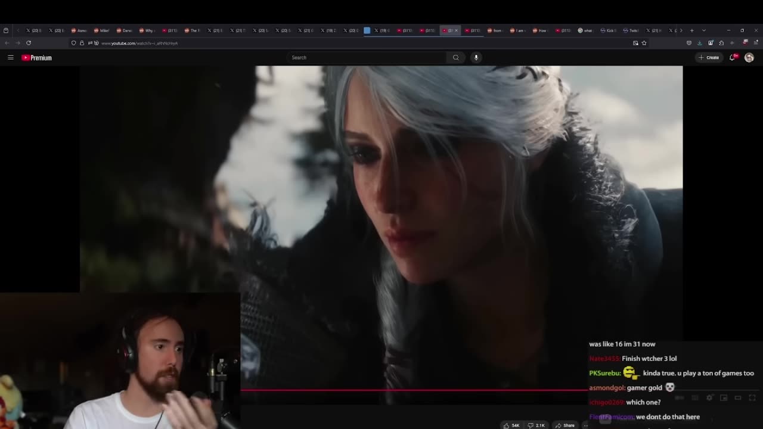The height and width of the screenshot is (429, 763).
Task: Open the YouTube guide hamburger menu
Action: pyautogui.click(x=10, y=57)
